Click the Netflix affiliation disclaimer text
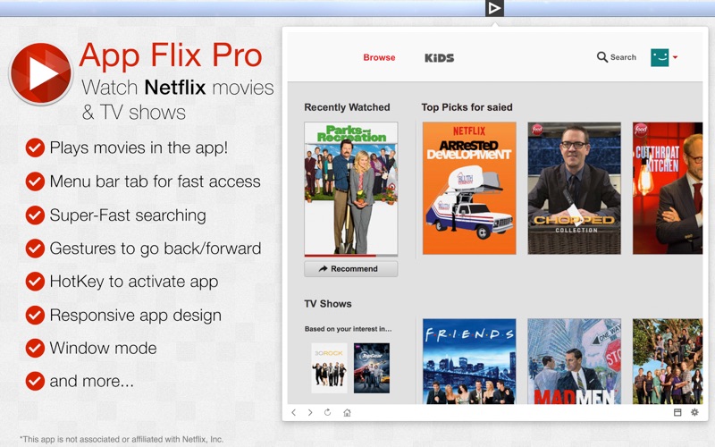The width and height of the screenshot is (715, 447). pos(122,439)
